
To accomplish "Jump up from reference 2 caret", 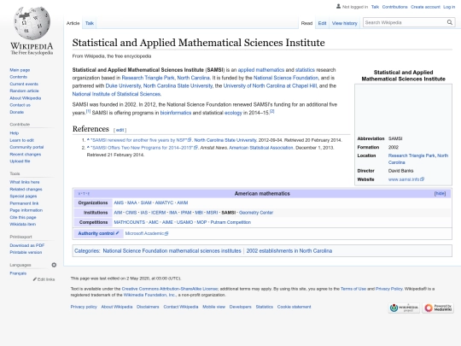I will [x=88, y=148].
